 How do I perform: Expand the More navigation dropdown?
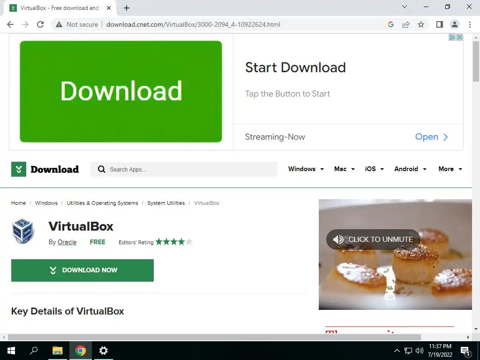click(450, 169)
